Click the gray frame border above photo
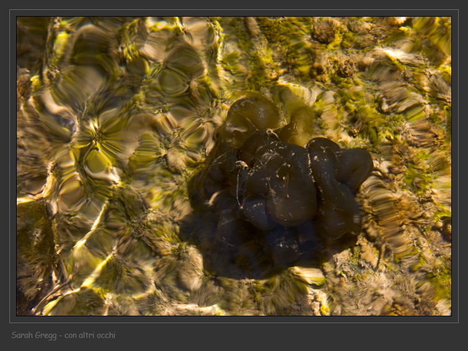The image size is (468, 351). pyautogui.click(x=234, y=12)
